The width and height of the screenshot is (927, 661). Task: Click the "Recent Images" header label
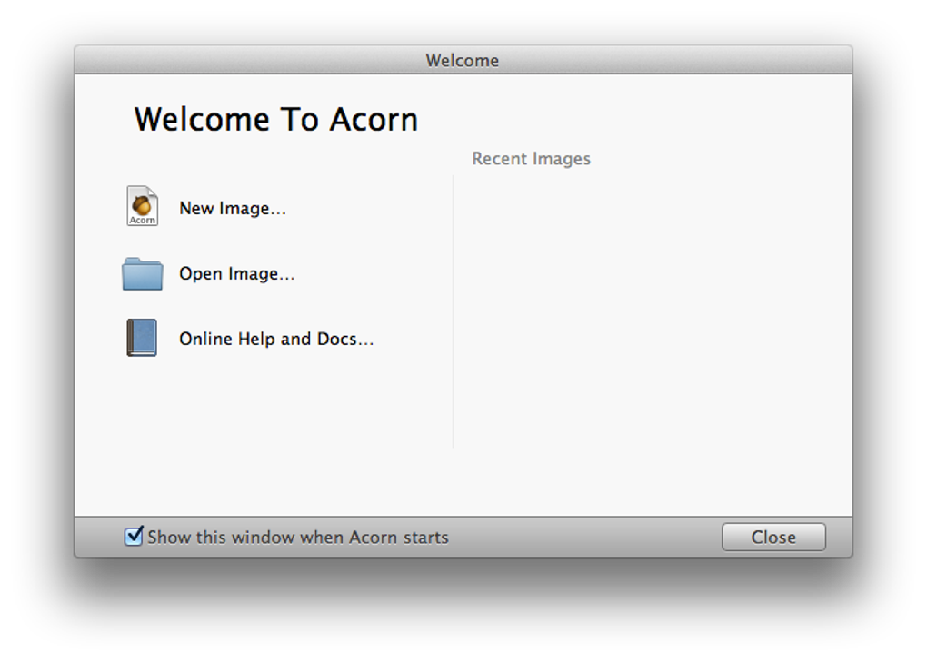coord(531,159)
